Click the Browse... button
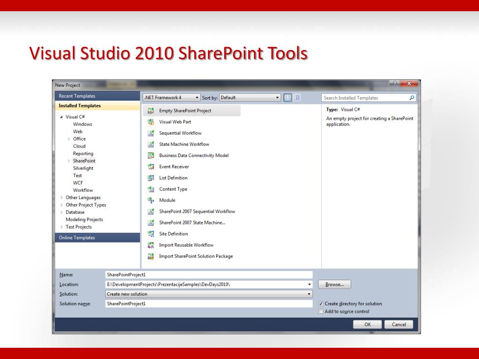 (x=334, y=285)
